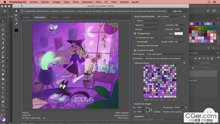Image resolution: width=220 pixels, height=124 pixels.
Task: Lock the selected color in the color table
Action: (161, 100)
